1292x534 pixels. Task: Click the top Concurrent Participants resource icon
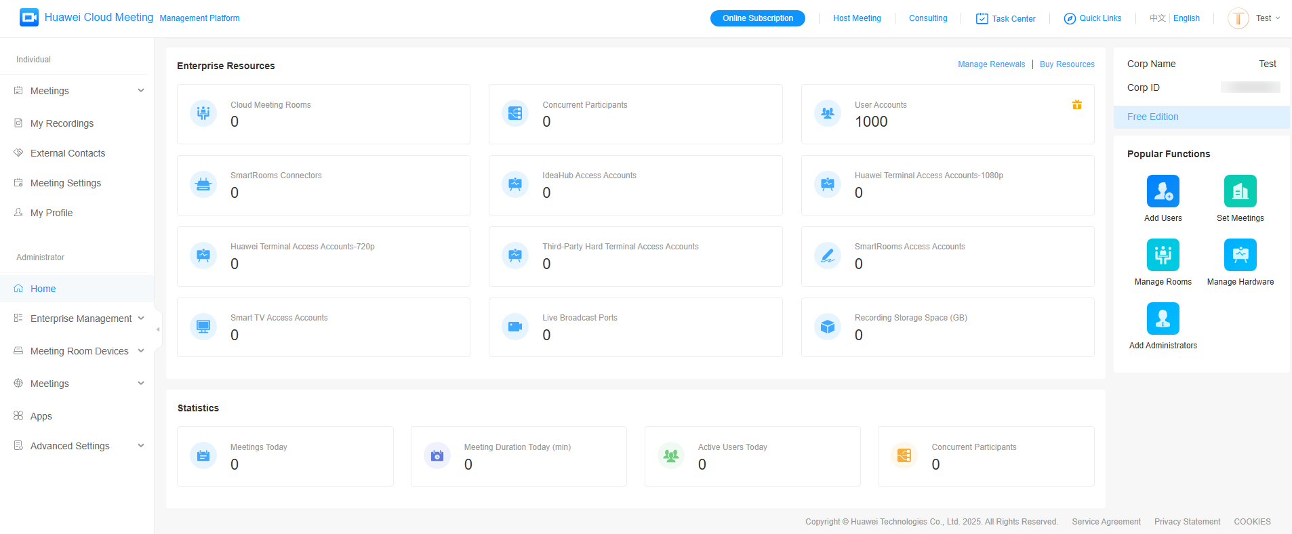point(515,114)
